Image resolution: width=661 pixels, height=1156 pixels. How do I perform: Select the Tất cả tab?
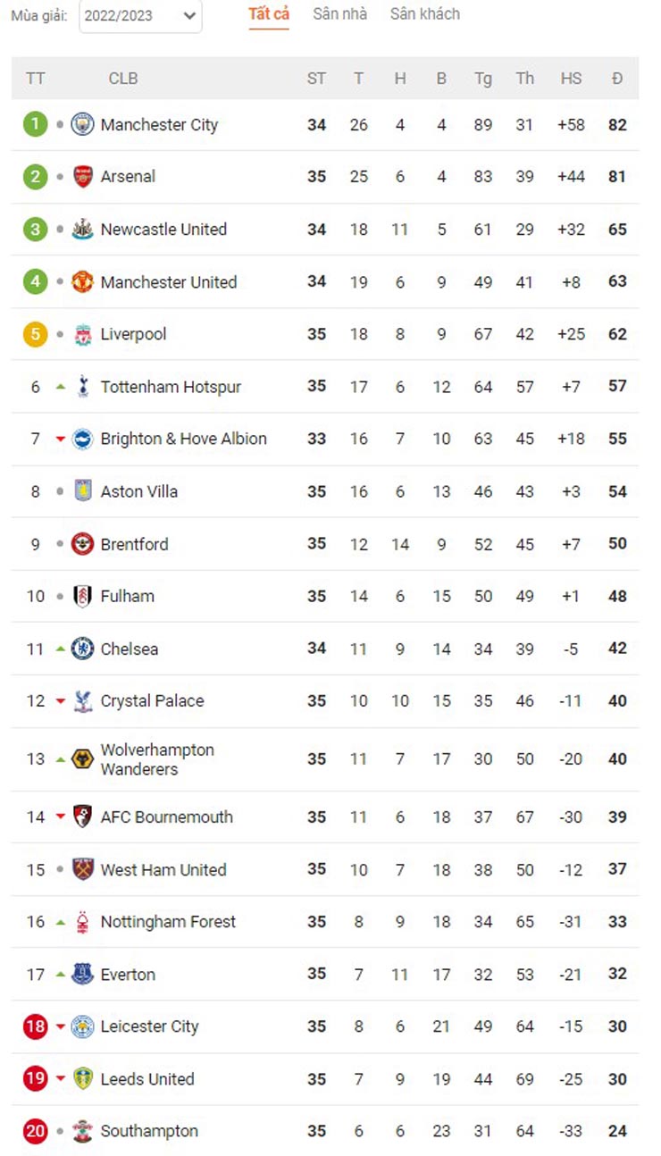click(x=269, y=14)
